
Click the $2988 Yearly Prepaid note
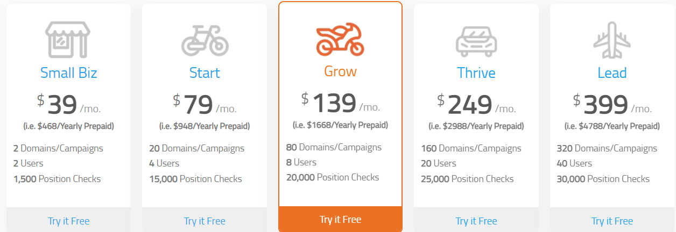[x=476, y=127]
